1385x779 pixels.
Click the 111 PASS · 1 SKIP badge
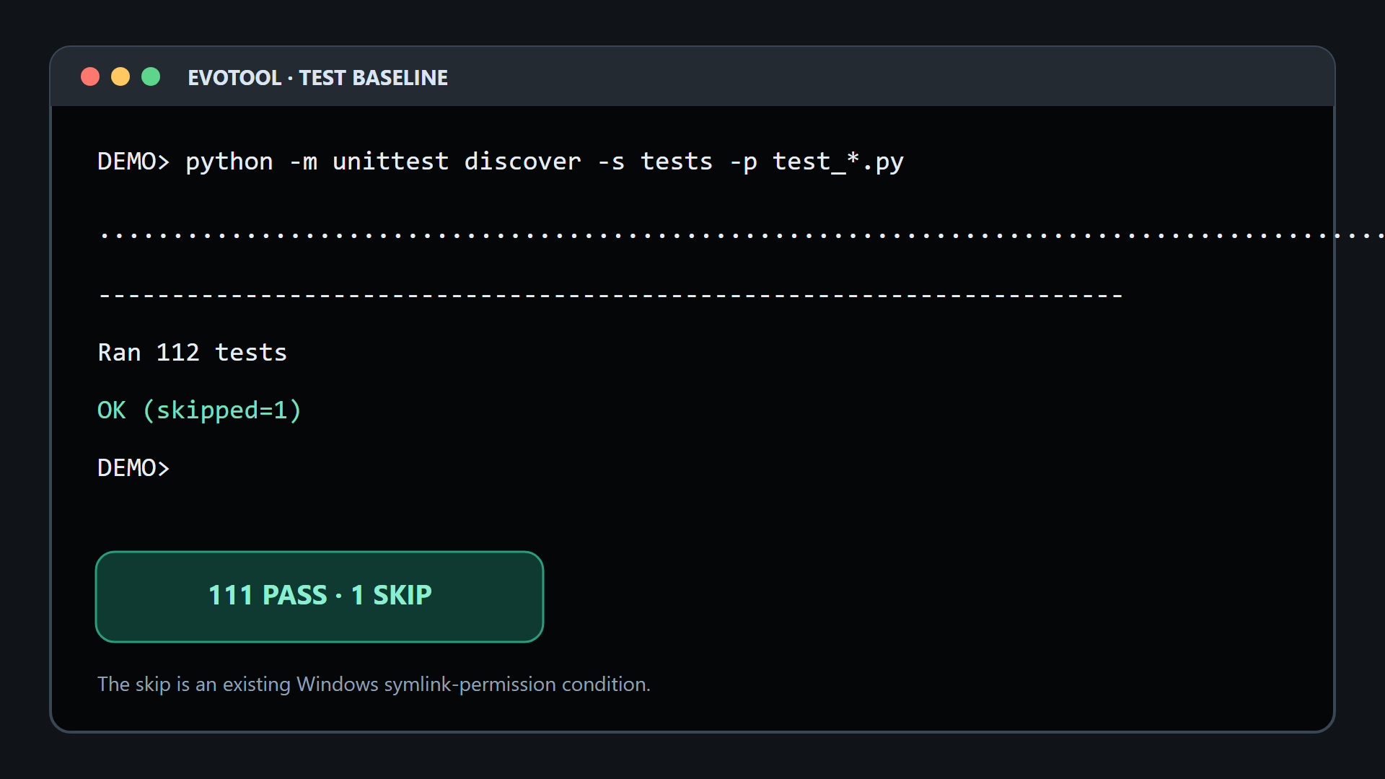[320, 597]
